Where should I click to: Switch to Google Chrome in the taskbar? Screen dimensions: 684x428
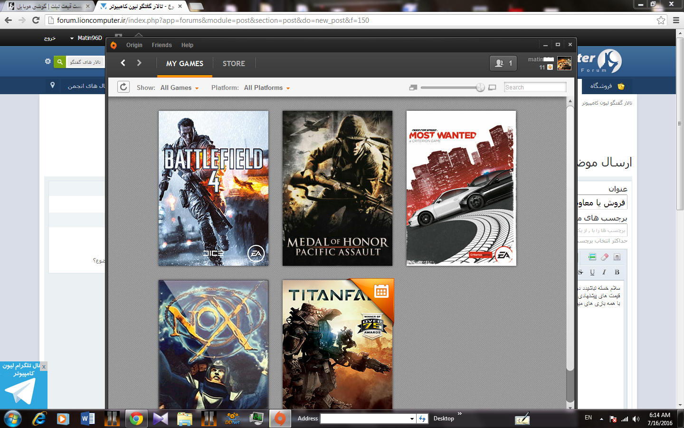(136, 418)
